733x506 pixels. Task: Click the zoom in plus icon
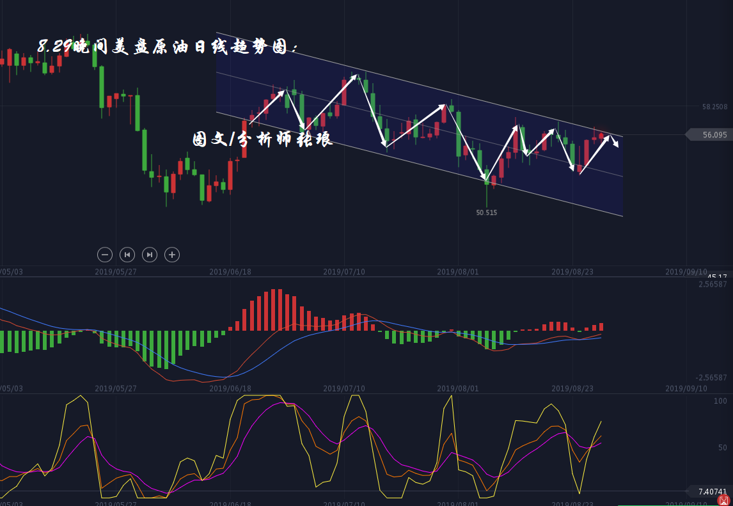pyautogui.click(x=171, y=255)
